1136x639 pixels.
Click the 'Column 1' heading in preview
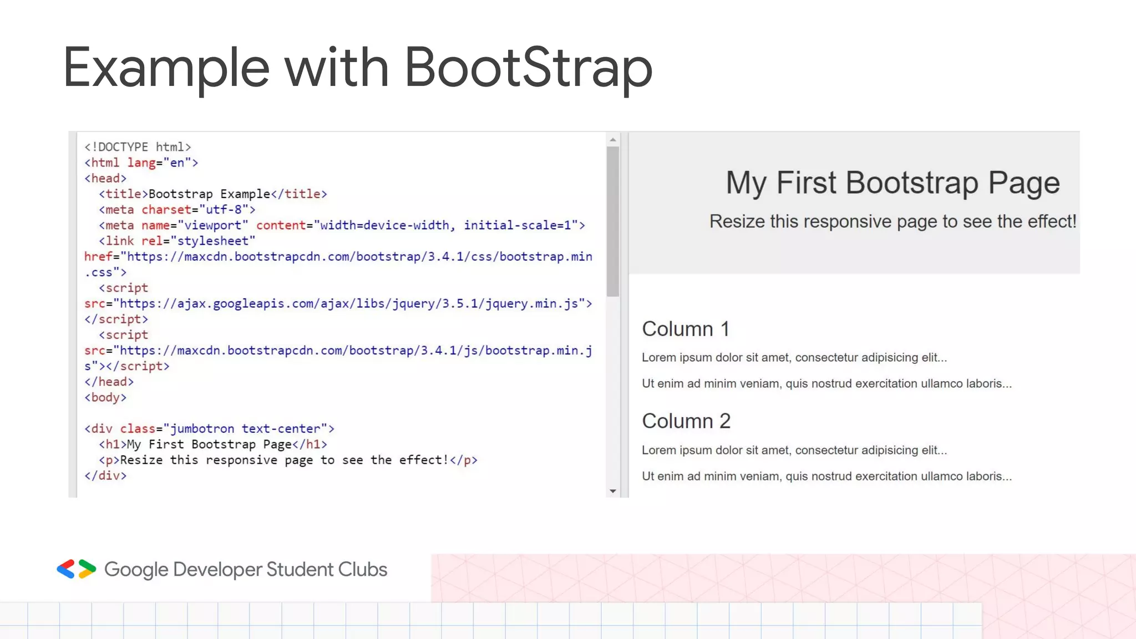[x=686, y=329]
